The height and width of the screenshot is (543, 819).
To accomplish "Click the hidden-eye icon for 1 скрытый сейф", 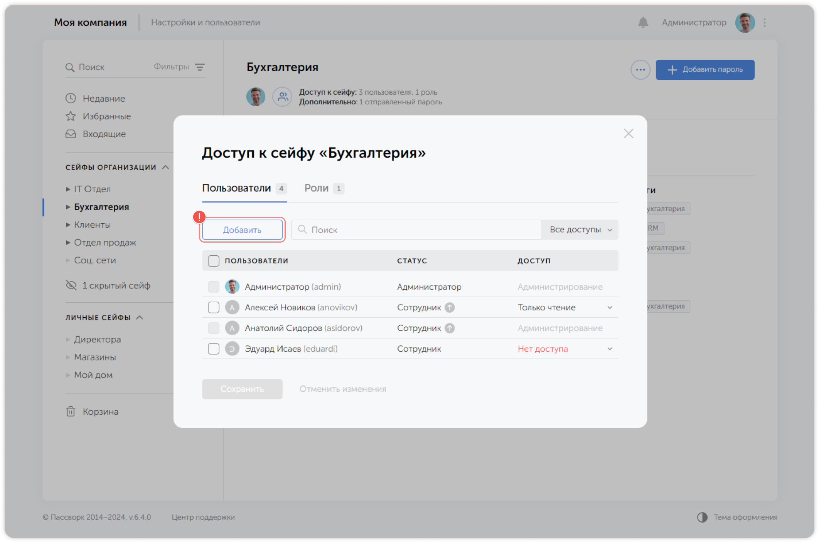I will click(x=71, y=285).
